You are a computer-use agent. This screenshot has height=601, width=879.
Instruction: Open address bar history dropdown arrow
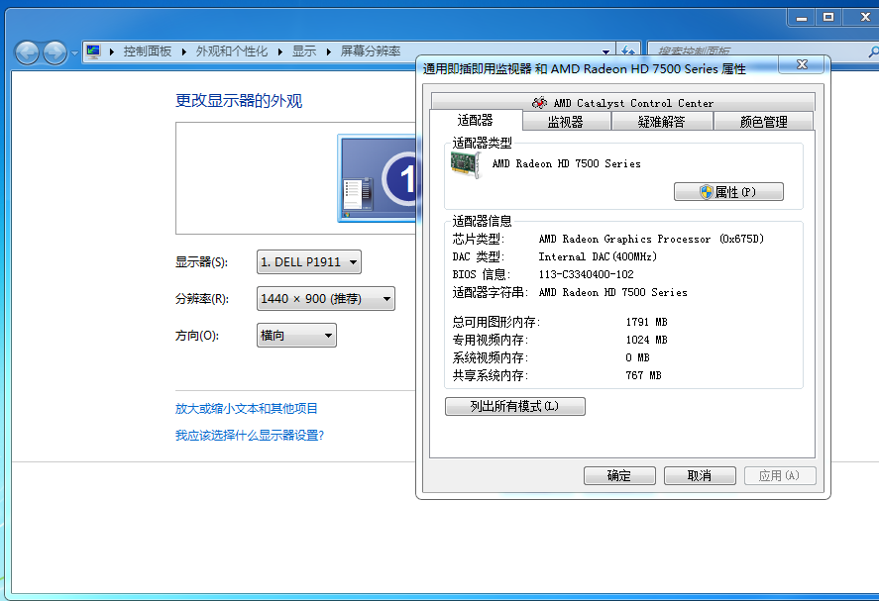point(606,51)
